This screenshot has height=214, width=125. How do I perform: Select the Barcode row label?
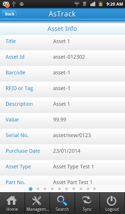click(16, 73)
